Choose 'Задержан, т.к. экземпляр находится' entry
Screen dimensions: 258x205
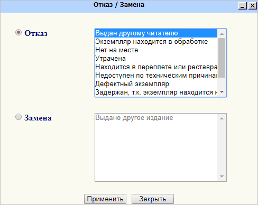coord(156,92)
